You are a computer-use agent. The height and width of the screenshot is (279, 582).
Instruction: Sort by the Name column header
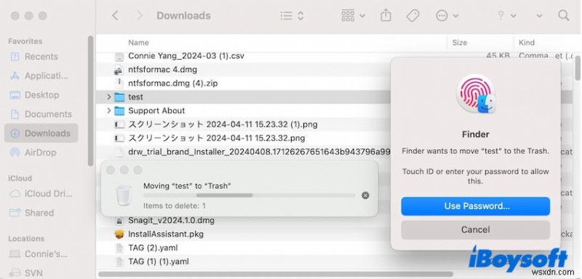(138, 43)
